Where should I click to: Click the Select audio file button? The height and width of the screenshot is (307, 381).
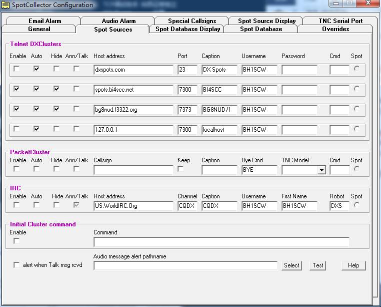coord(291,265)
